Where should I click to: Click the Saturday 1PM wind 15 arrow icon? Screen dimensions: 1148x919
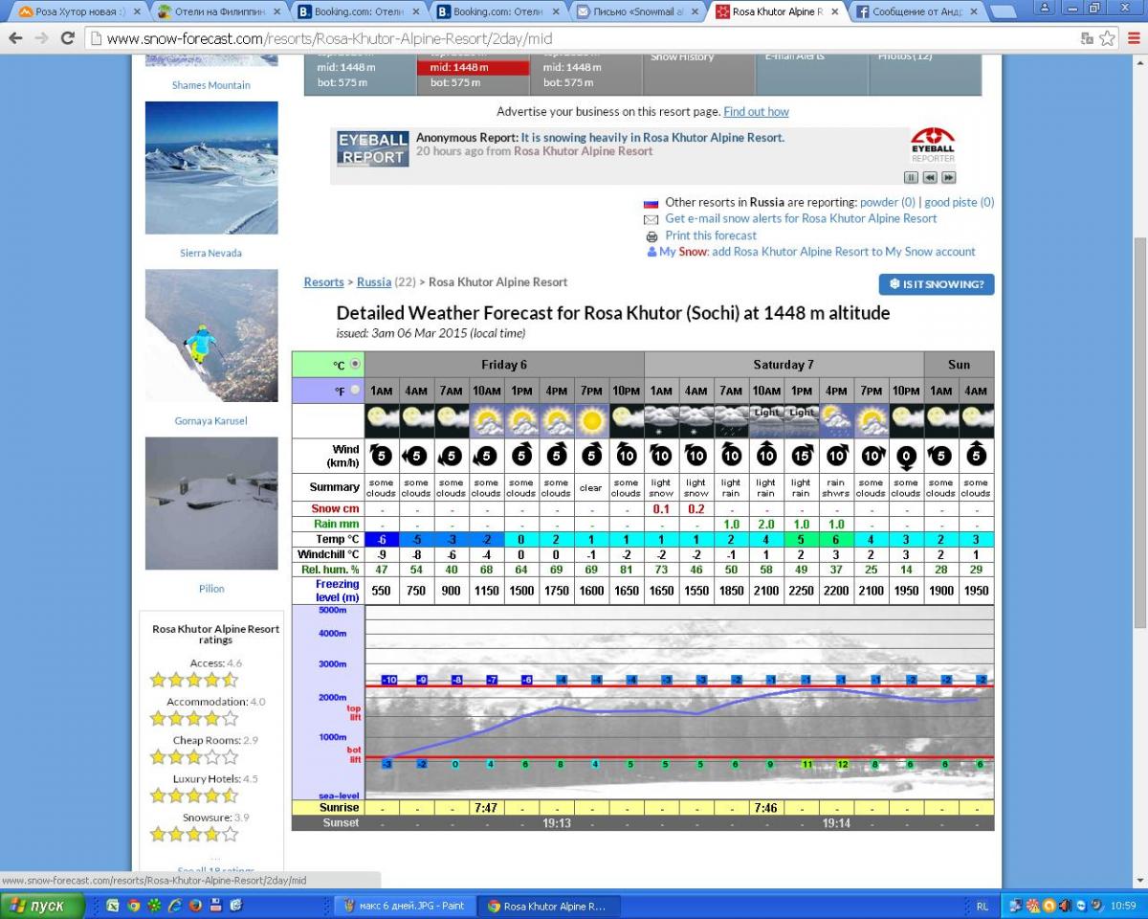tap(801, 456)
